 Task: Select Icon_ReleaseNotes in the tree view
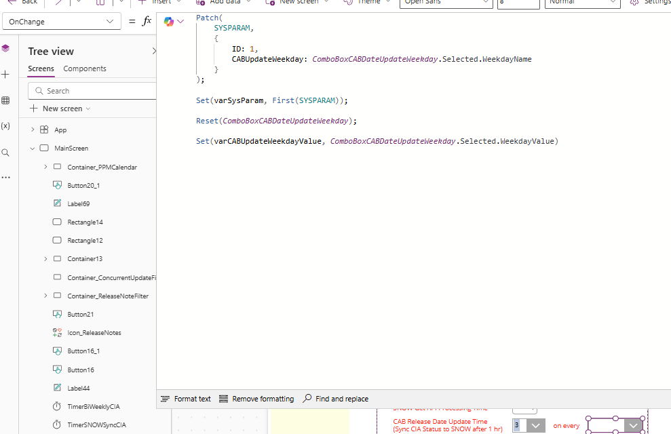[x=94, y=333]
